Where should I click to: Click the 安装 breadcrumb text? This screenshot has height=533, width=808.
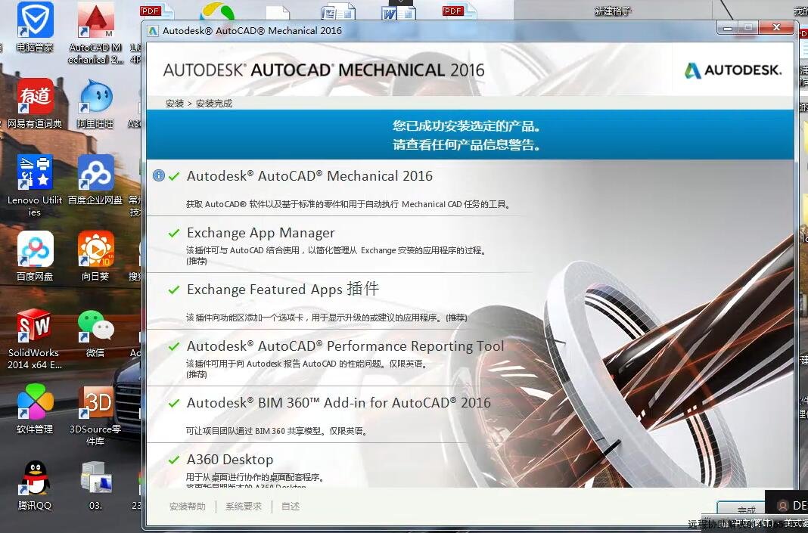click(x=175, y=104)
